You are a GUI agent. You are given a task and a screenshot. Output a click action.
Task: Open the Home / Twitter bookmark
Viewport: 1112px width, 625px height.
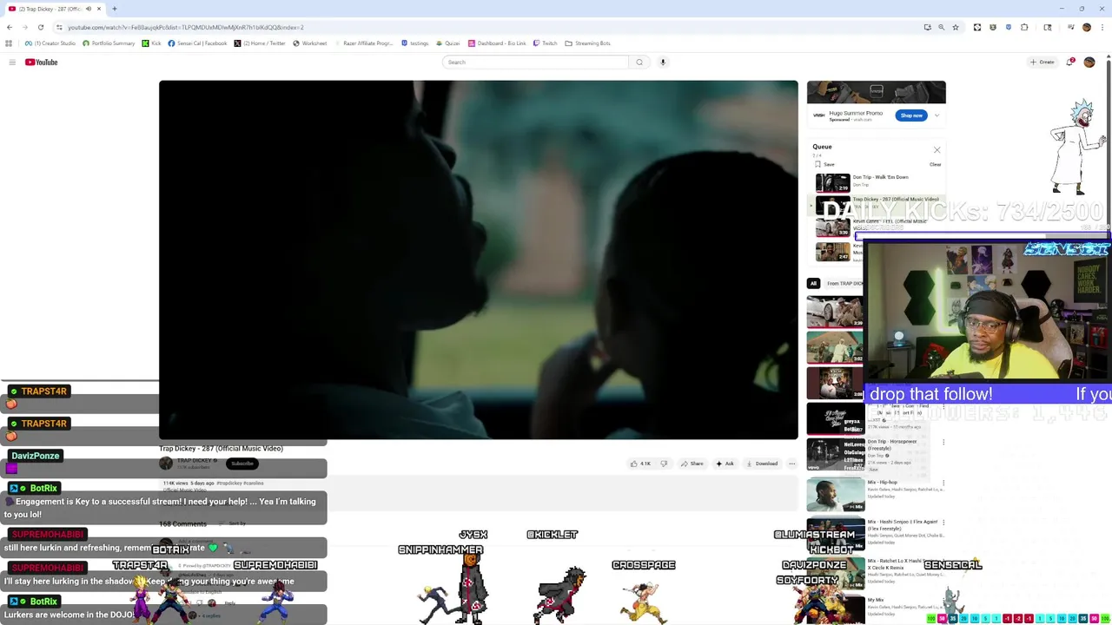[x=260, y=43]
